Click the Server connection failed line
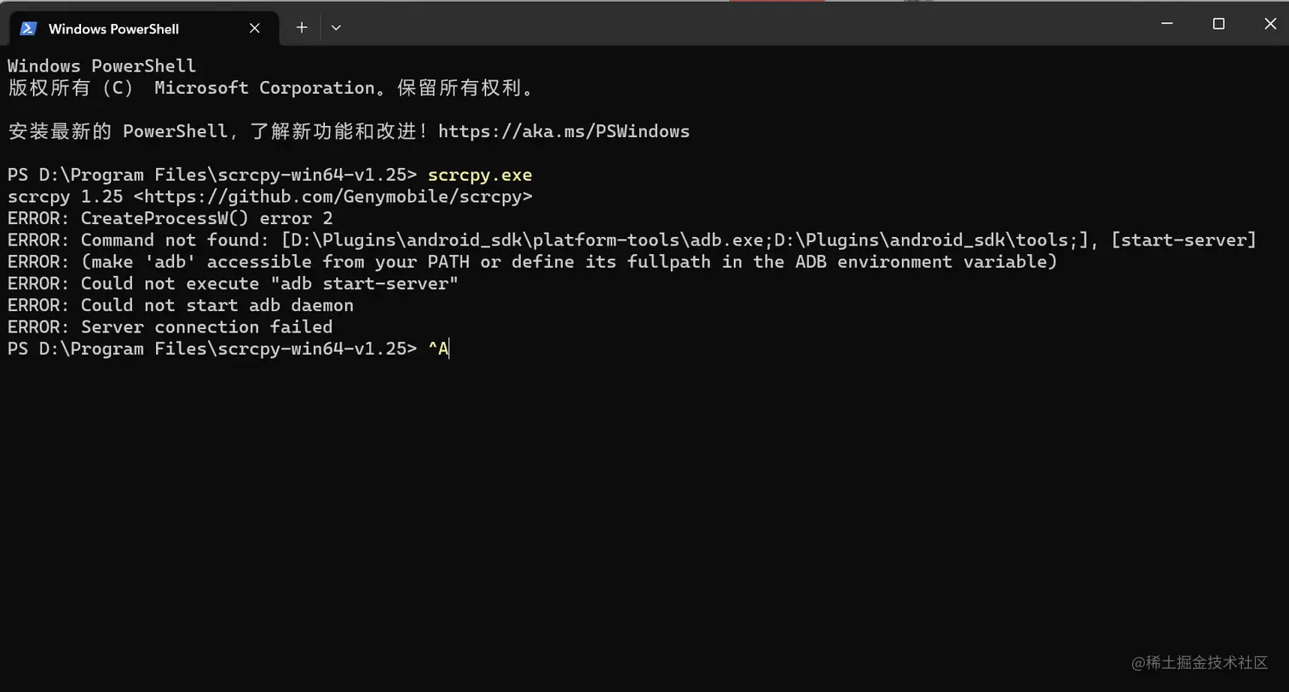The height and width of the screenshot is (692, 1289). (170, 327)
